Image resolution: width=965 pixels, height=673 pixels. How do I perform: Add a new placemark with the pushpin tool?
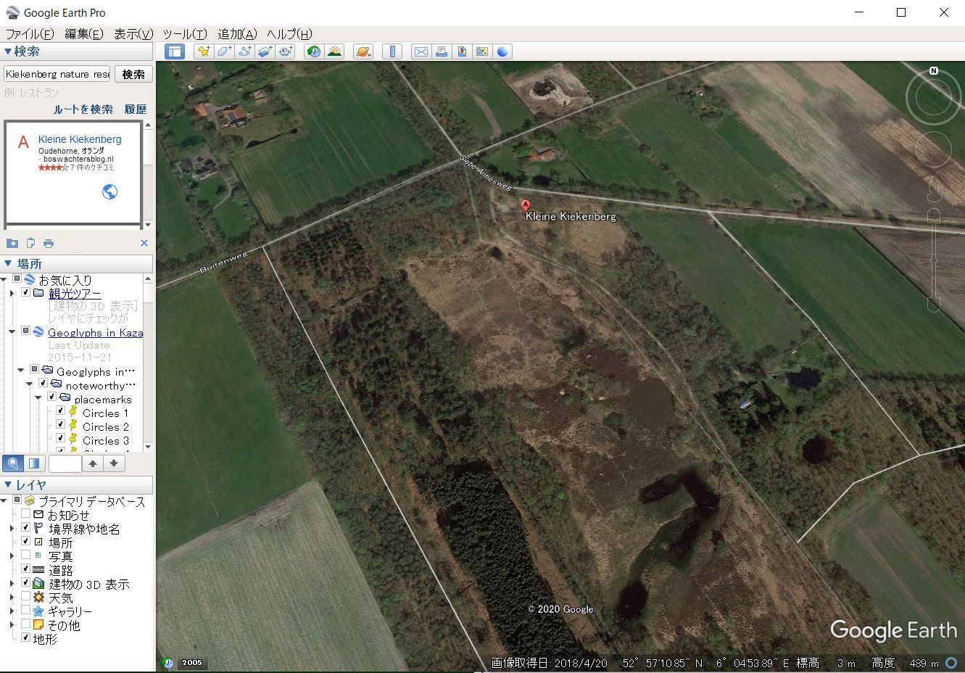204,51
